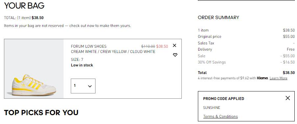Click the Order Summary heading
Image resolution: width=297 pixels, height=124 pixels.
tap(218, 18)
